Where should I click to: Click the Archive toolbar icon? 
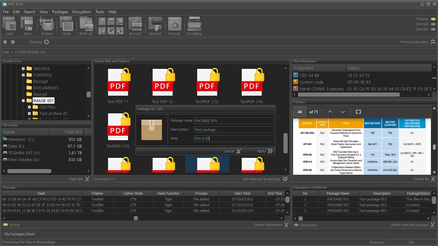coord(46,25)
